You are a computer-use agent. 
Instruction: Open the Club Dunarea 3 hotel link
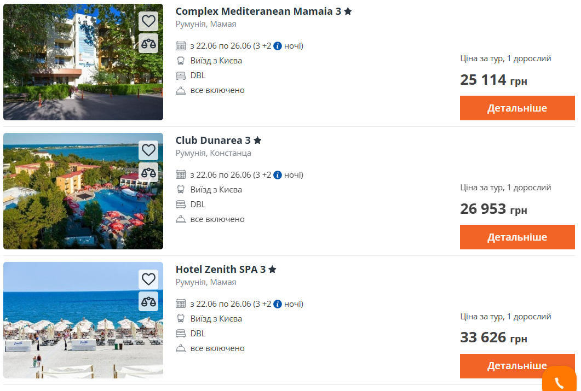213,141
